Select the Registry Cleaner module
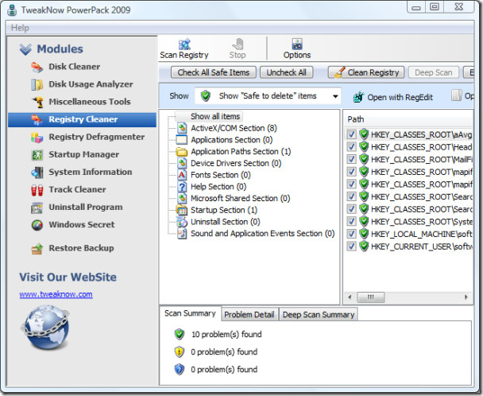Viewport: 483px width, 396px height. tap(82, 119)
